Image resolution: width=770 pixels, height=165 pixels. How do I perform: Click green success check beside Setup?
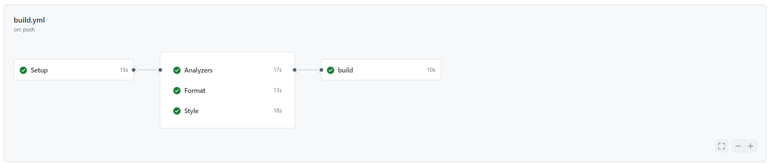pyautogui.click(x=23, y=70)
